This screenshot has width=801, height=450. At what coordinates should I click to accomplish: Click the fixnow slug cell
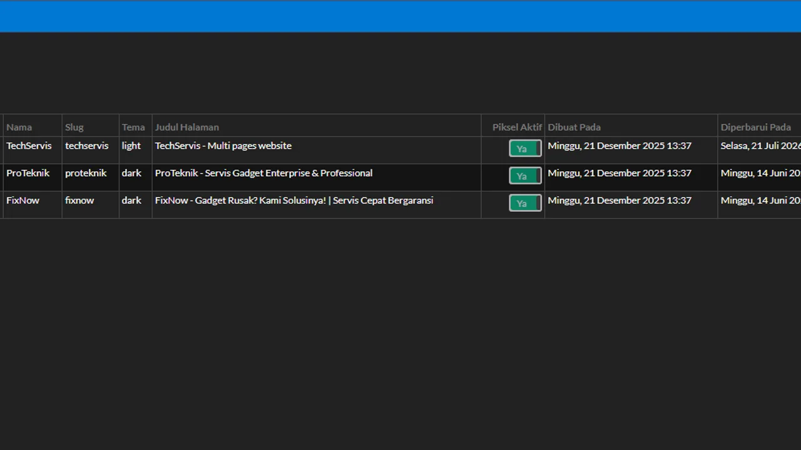[91, 205]
